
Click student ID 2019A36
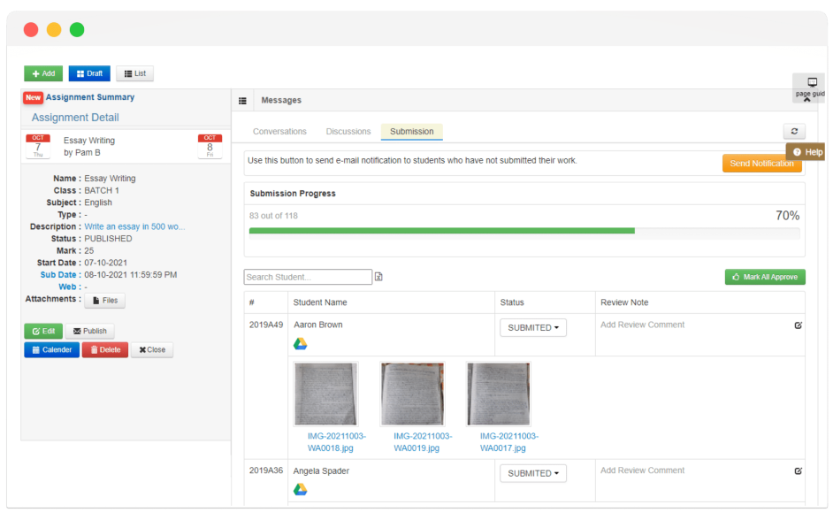[266, 470]
